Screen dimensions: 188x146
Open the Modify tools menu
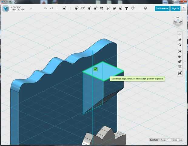[96, 8]
